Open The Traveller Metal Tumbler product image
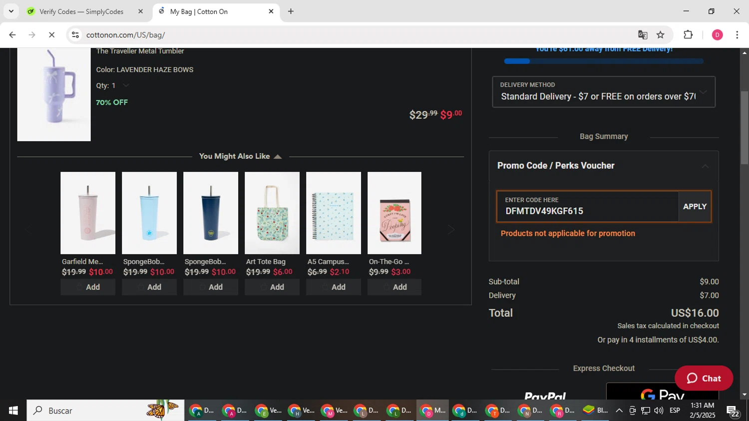749x421 pixels. pyautogui.click(x=54, y=94)
